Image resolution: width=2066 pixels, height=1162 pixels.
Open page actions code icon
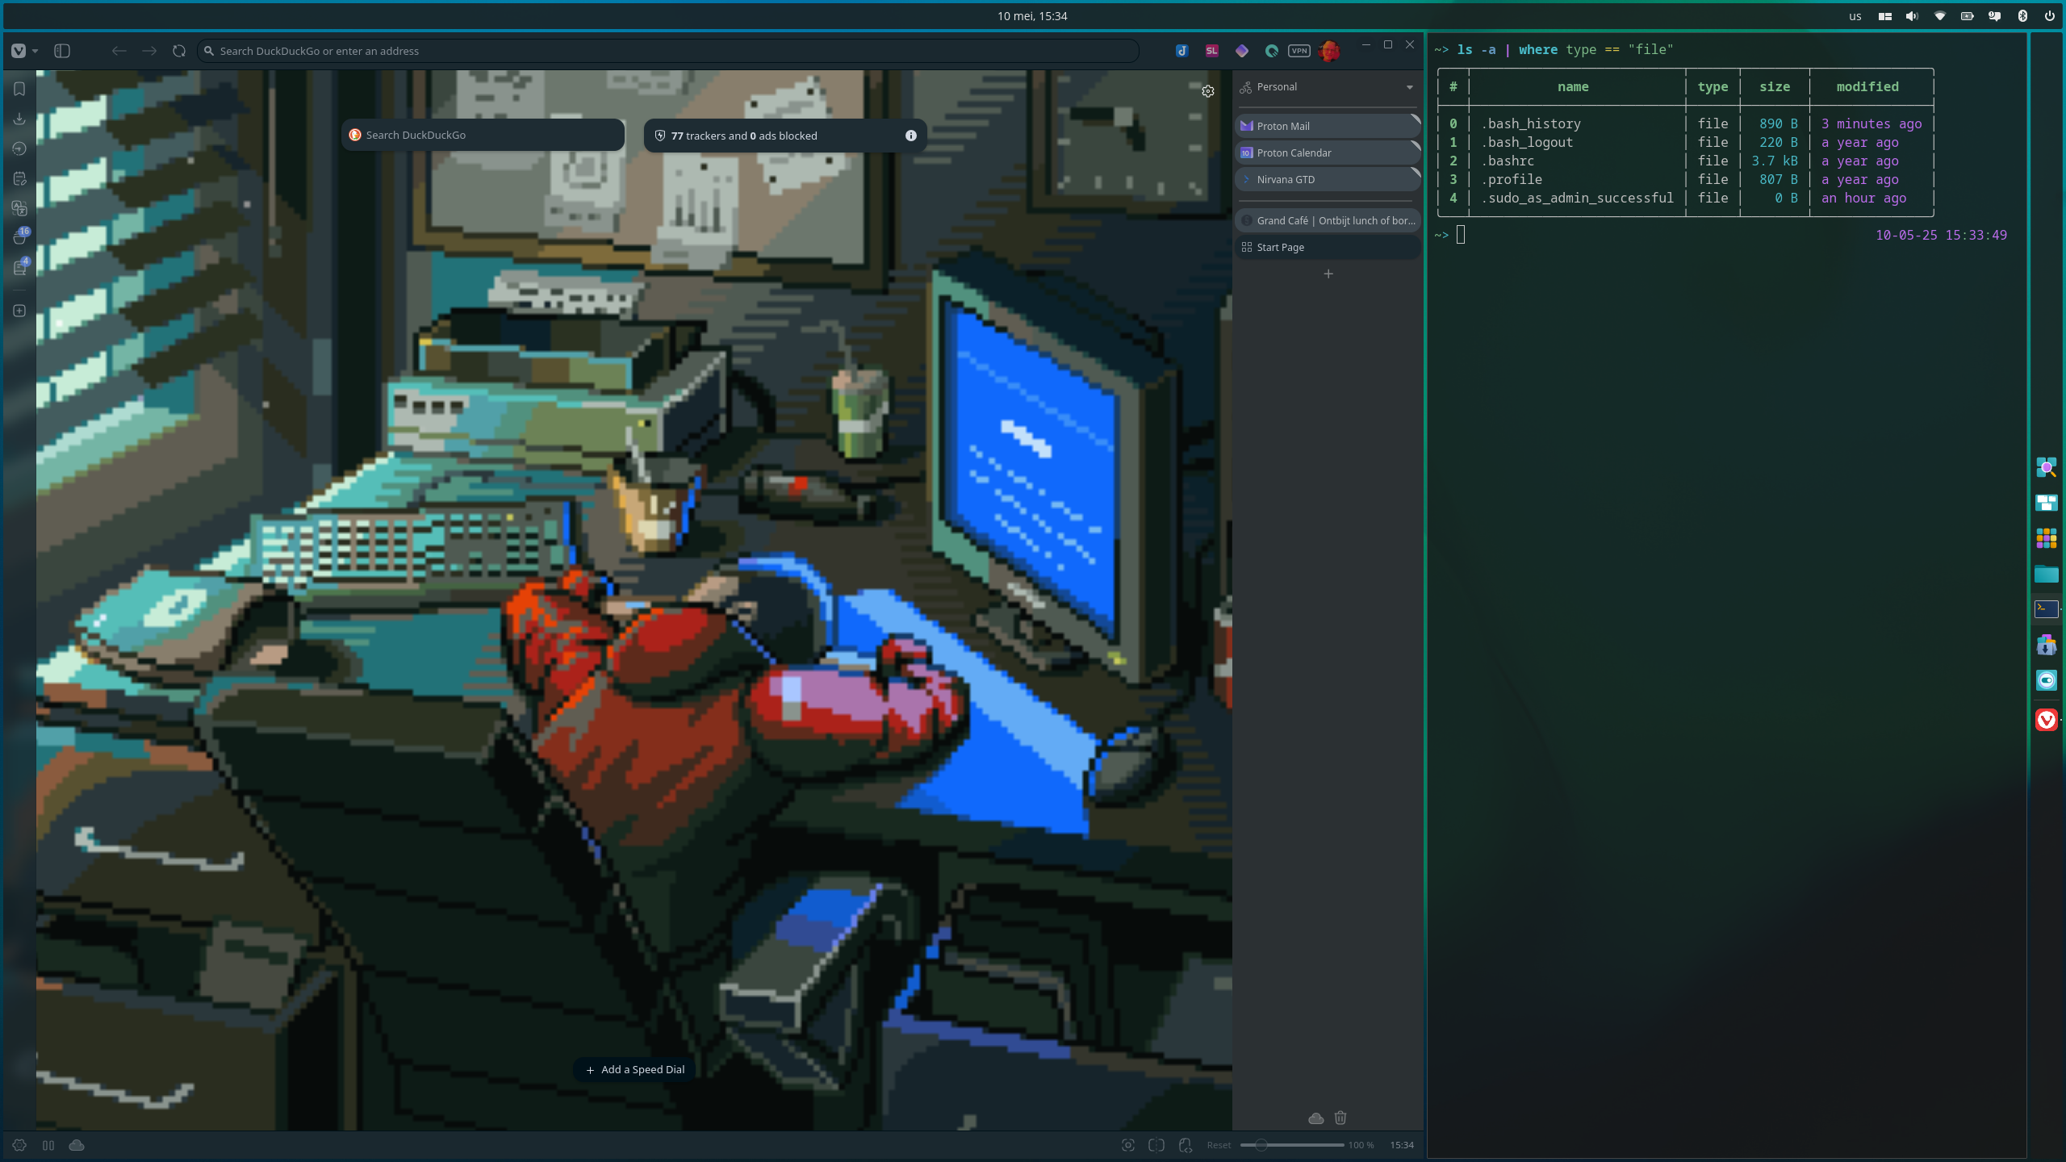pyautogui.click(x=1186, y=1145)
